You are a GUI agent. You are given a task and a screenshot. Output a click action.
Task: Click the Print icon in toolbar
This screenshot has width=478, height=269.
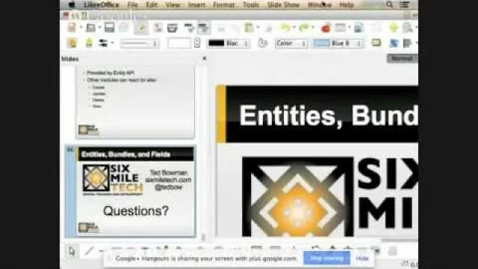tap(173, 28)
